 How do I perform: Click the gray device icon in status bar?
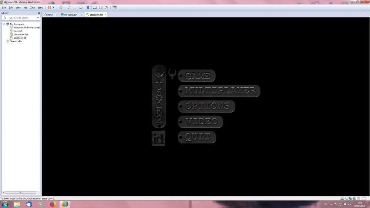359,198
